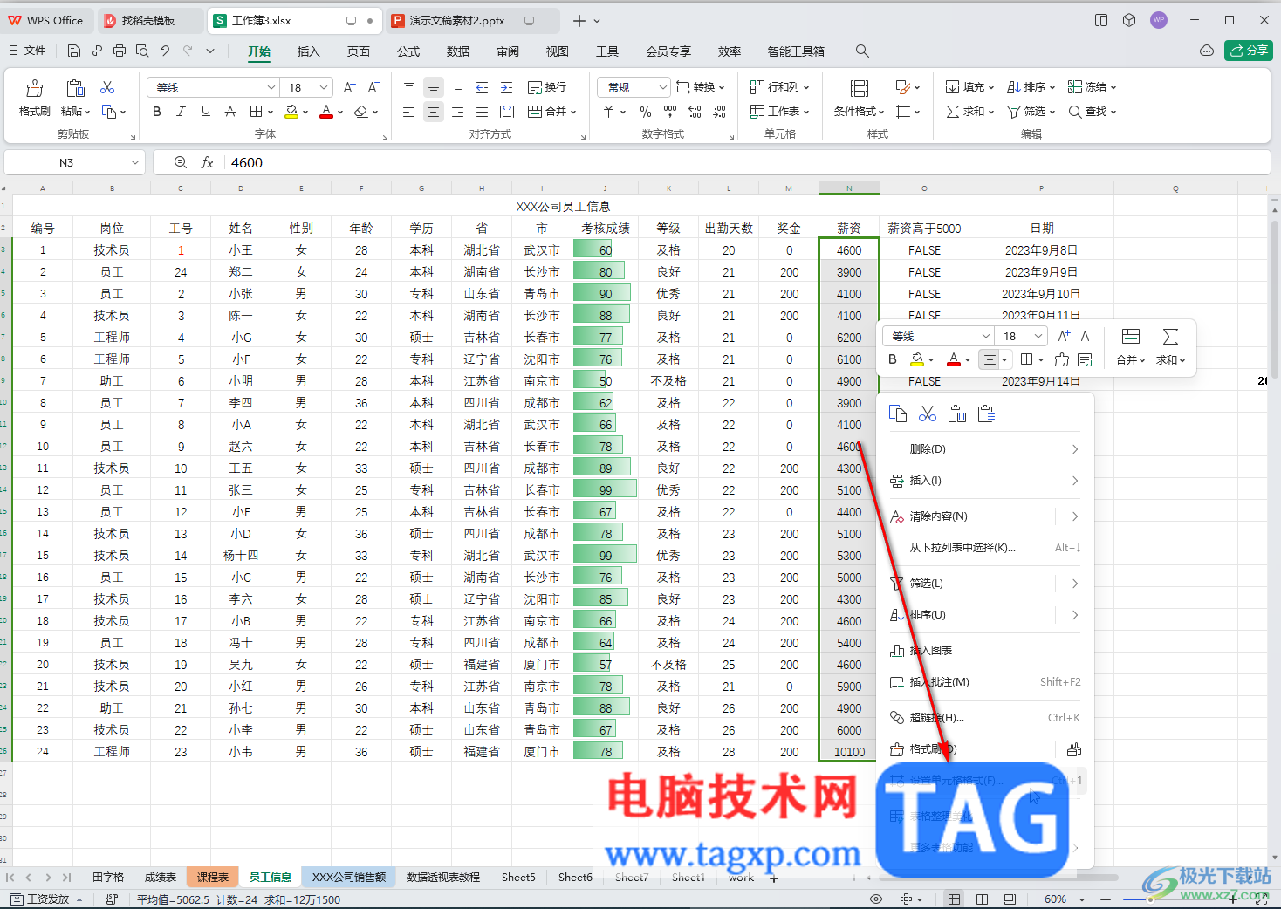
Task: Decrease font size in the ribbon
Action: click(373, 87)
